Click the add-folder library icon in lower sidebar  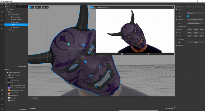[2, 90]
